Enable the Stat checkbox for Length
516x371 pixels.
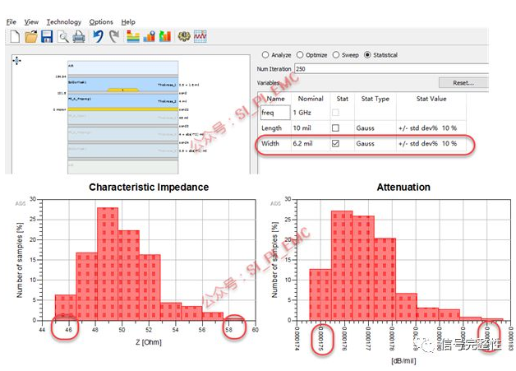click(x=335, y=128)
